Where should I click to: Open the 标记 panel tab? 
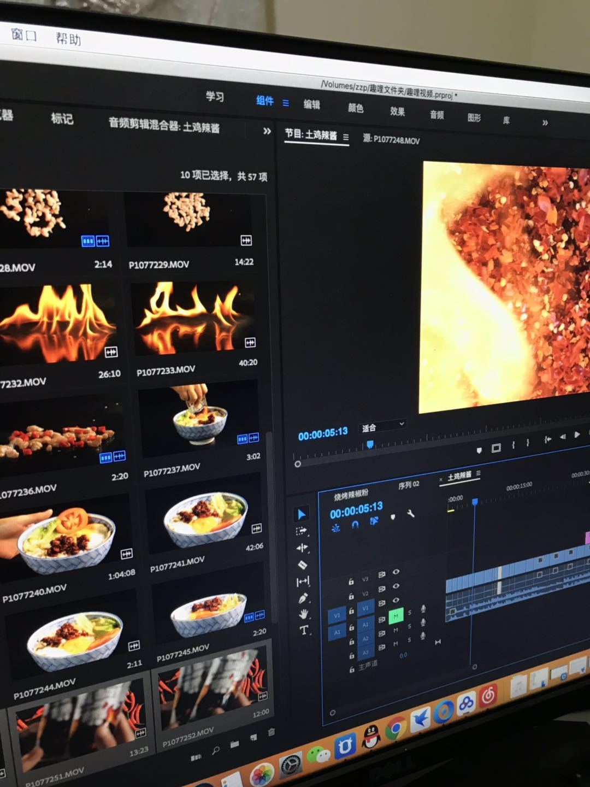tap(62, 119)
